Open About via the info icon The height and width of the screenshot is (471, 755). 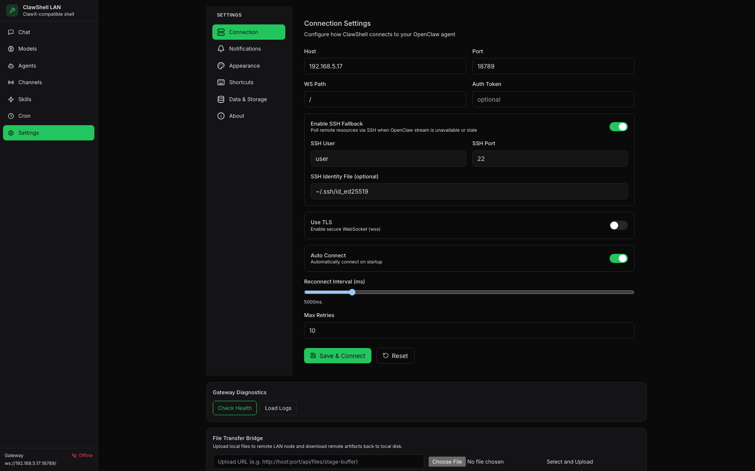[221, 116]
